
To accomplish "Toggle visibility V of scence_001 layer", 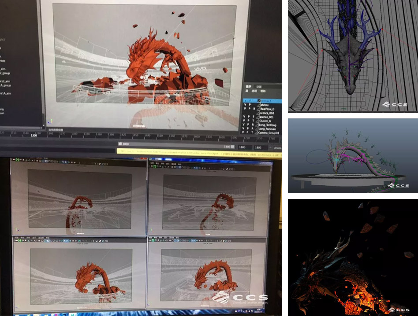I will (244, 117).
